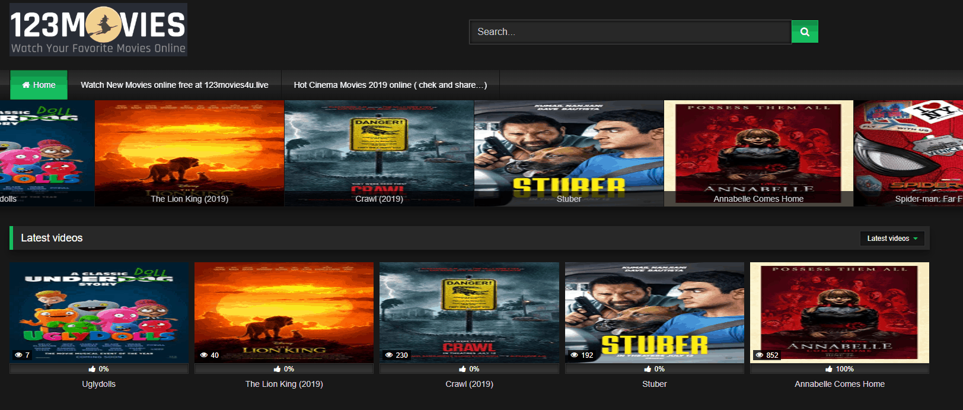Click thumbs-up icon under The Lion King
This screenshot has height=410, width=963.
pos(277,369)
